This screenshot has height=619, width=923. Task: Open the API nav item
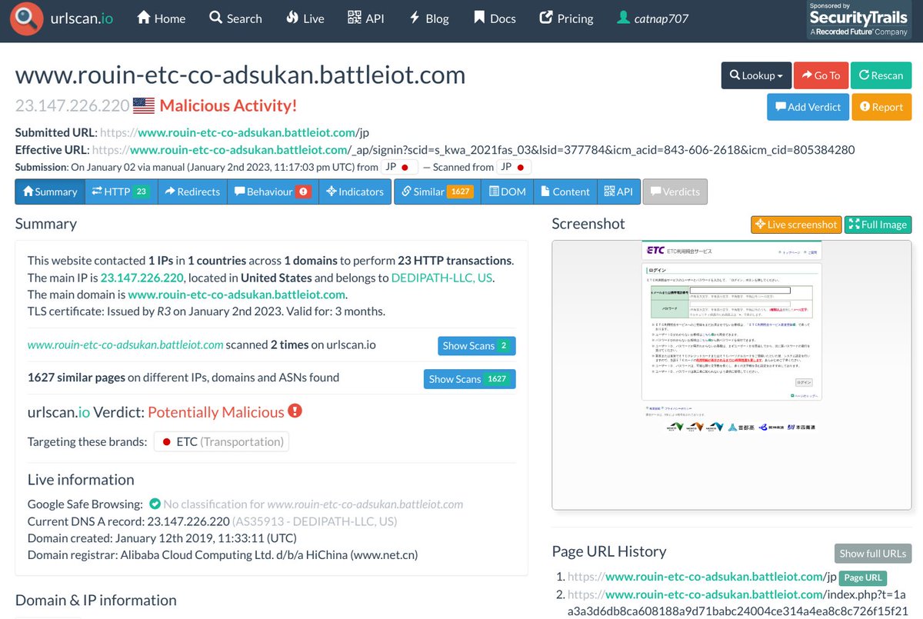coord(366,18)
